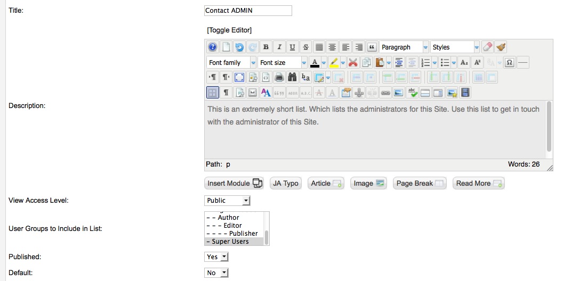Open the View Access Level dropdown
This screenshot has width=563, height=281.
coord(227,200)
